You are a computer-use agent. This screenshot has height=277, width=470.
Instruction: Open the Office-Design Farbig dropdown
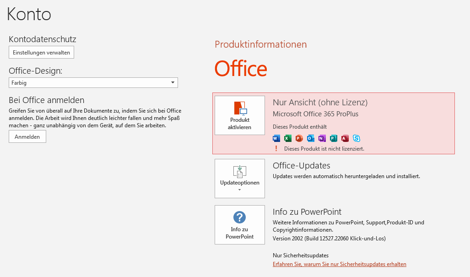tap(93, 83)
